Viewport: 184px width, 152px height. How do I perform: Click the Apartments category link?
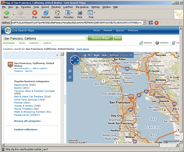[21, 85]
